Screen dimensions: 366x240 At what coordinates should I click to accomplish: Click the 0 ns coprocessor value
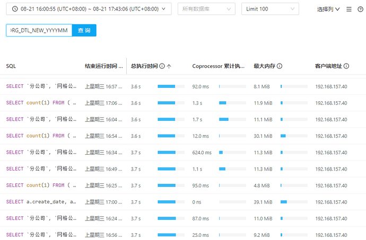tap(197, 202)
